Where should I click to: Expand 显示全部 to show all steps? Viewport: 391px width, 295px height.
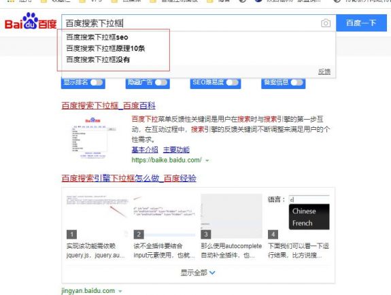pos(198,273)
